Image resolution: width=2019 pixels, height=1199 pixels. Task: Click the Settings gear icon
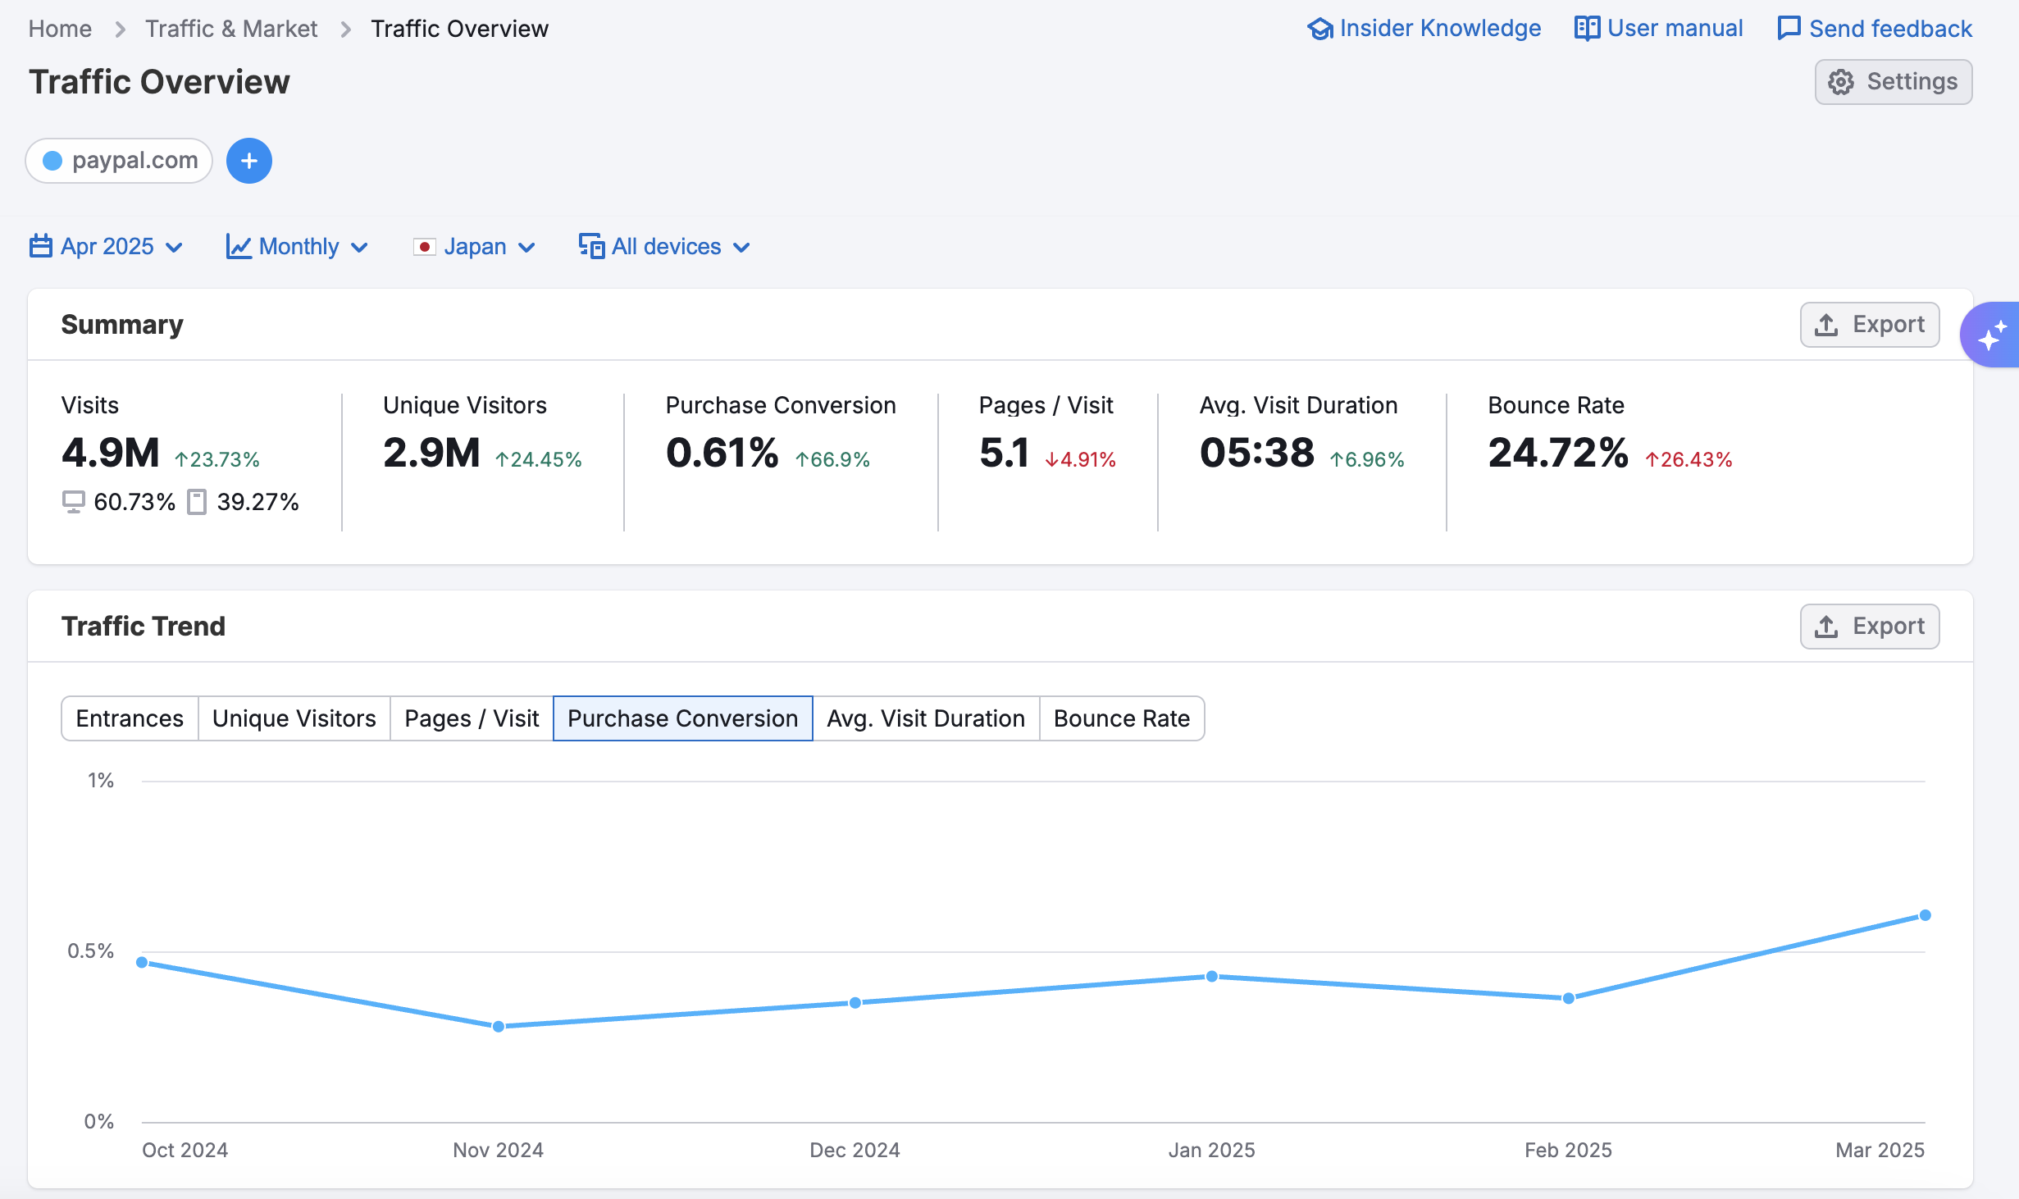1841,82
